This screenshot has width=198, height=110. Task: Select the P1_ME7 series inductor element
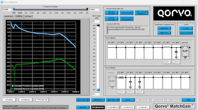[167, 52]
